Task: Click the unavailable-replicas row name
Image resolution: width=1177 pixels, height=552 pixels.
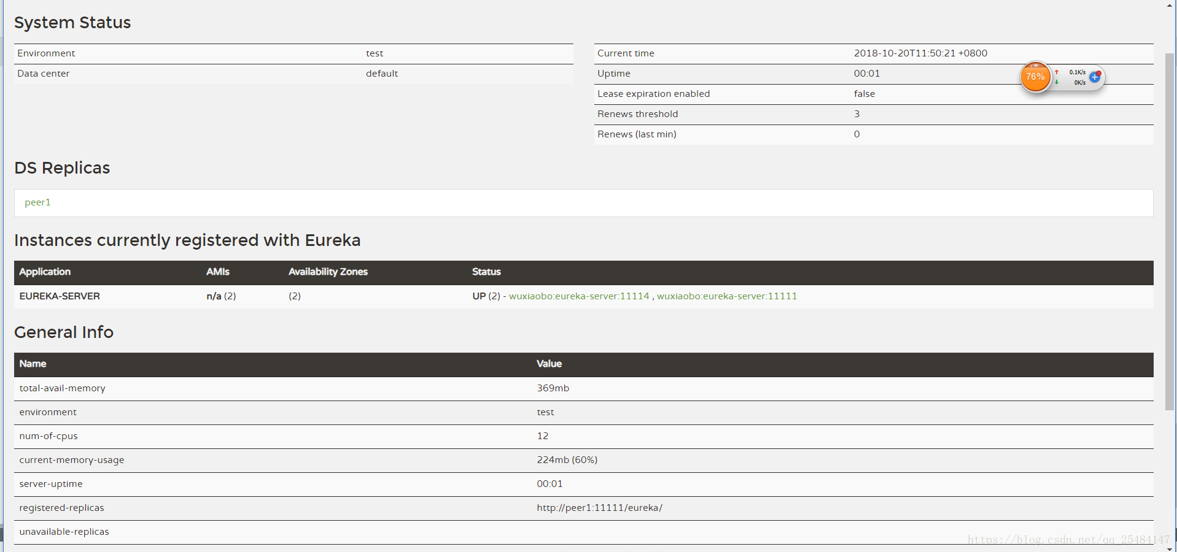Action: (x=64, y=532)
